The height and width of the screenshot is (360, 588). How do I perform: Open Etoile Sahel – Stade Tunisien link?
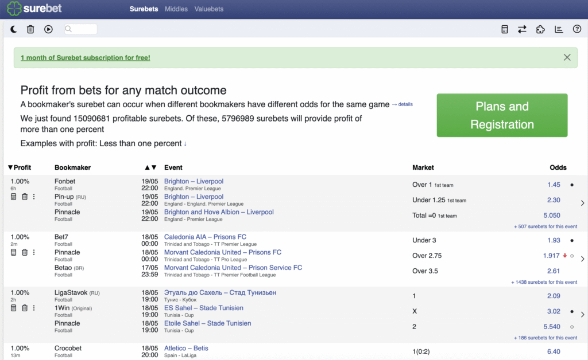pos(207,323)
